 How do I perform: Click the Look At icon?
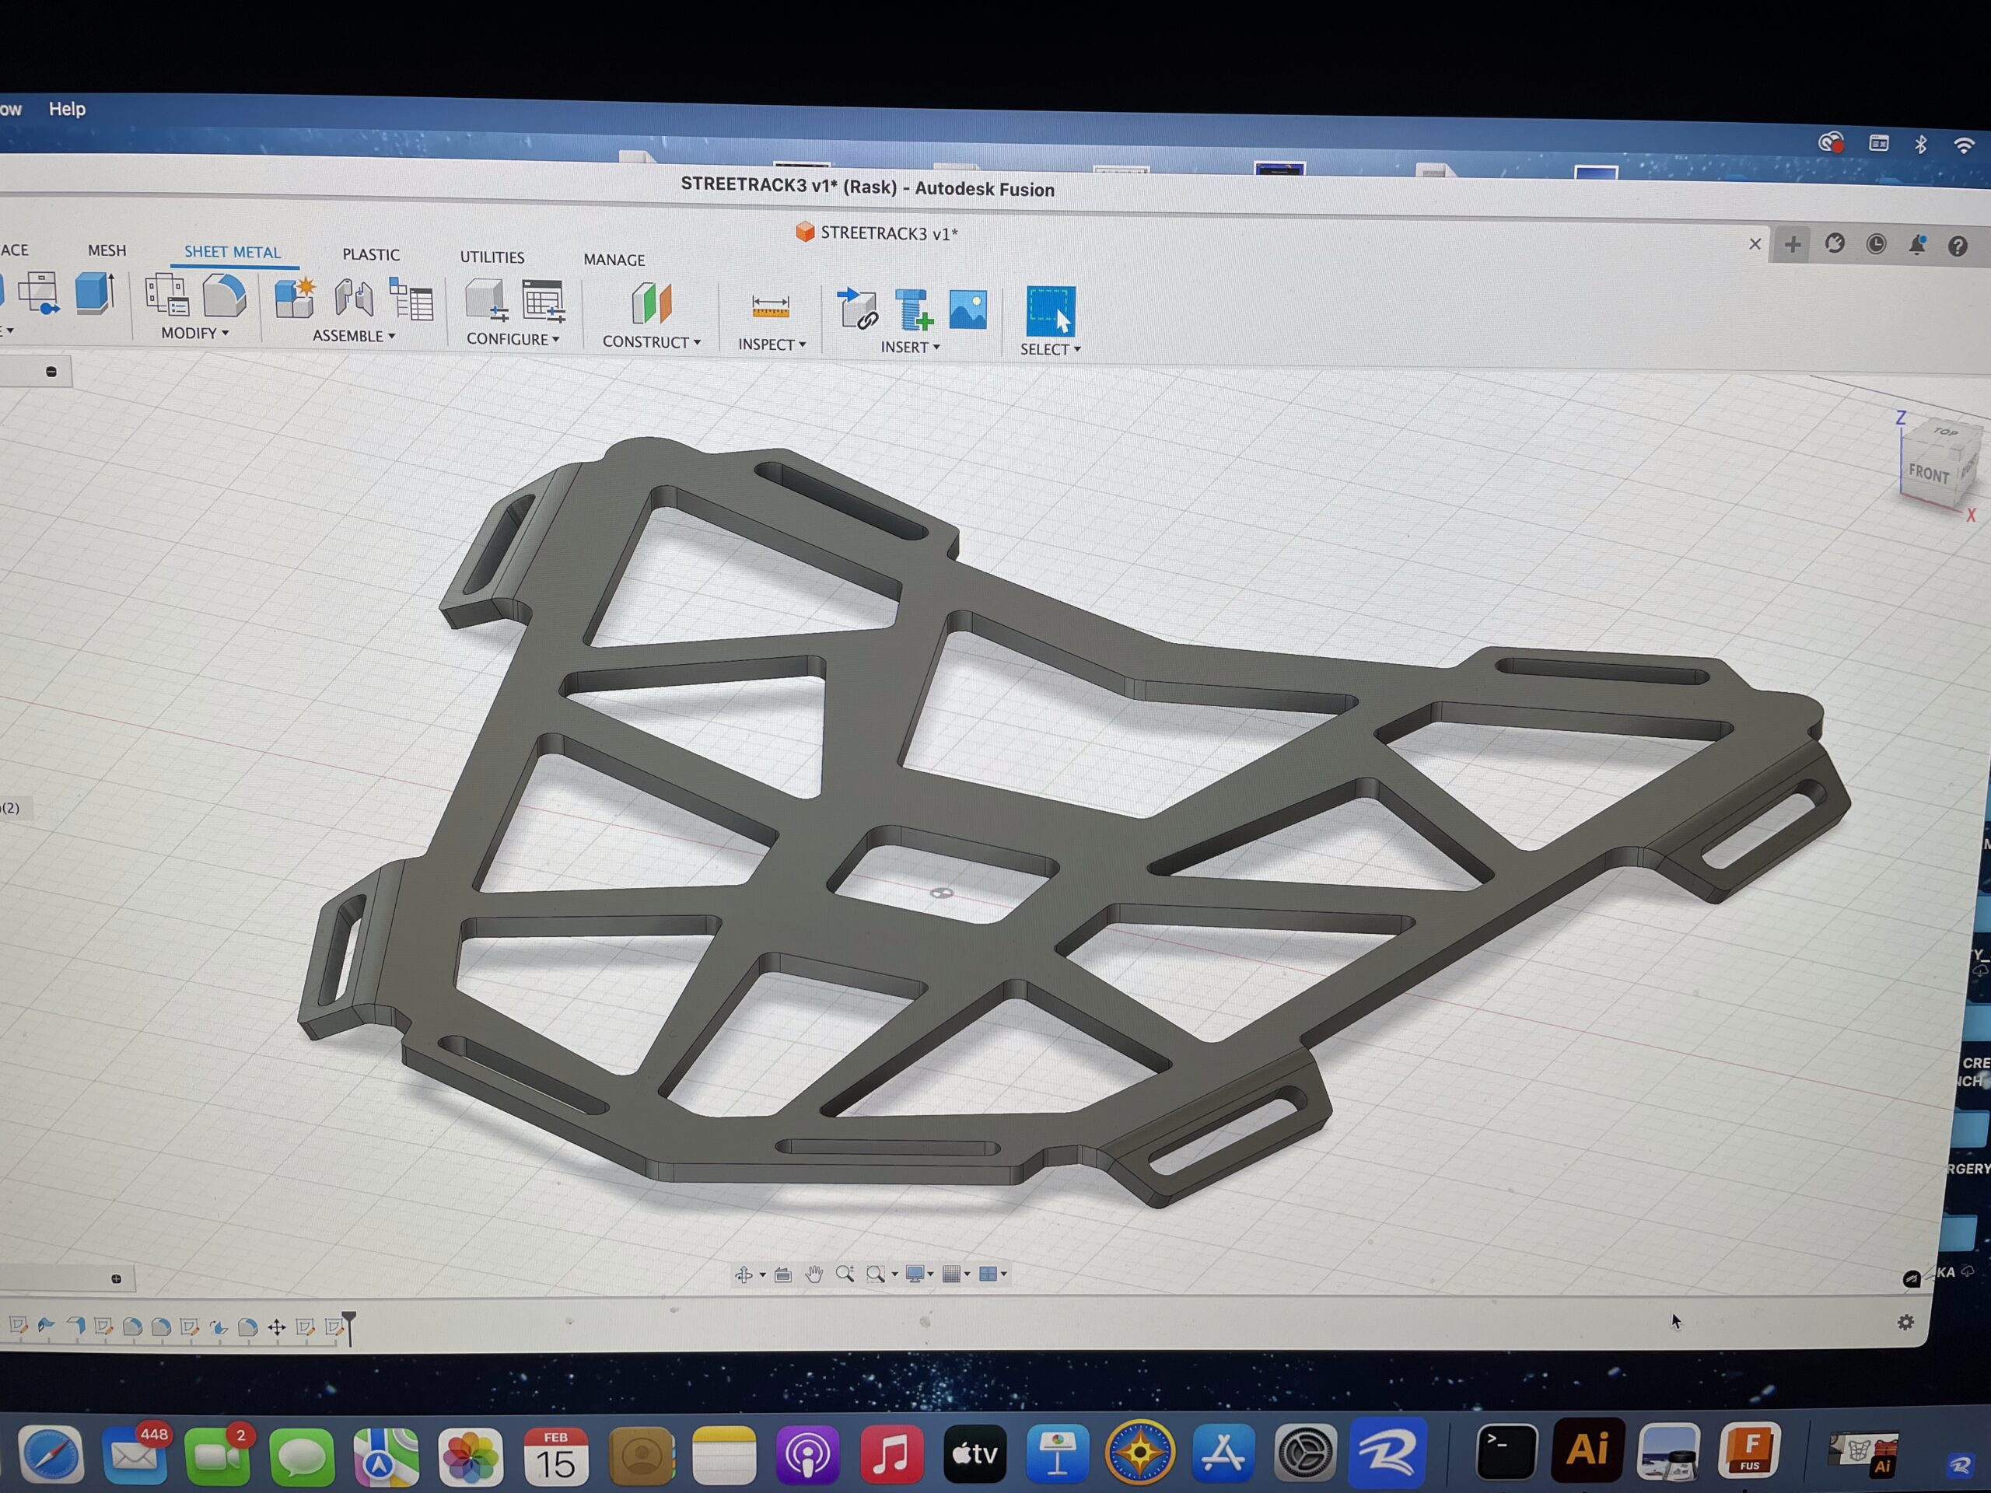tap(783, 1274)
